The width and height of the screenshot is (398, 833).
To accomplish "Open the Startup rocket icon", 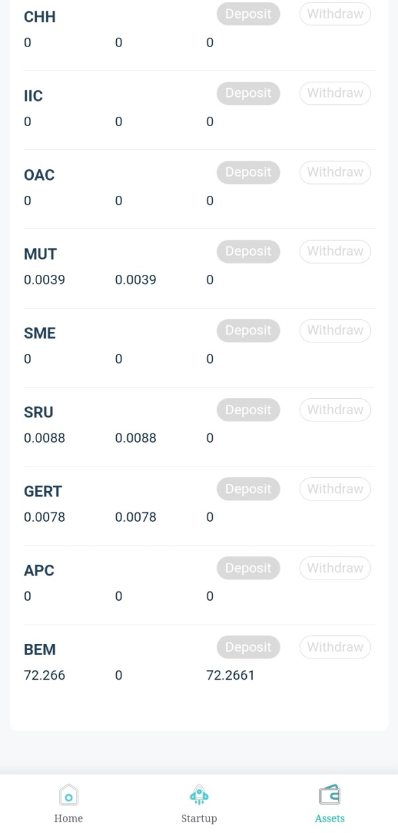I will (x=199, y=795).
